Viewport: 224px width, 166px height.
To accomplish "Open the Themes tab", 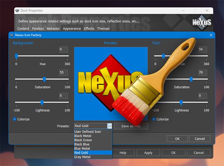I will pyautogui.click(x=103, y=28).
